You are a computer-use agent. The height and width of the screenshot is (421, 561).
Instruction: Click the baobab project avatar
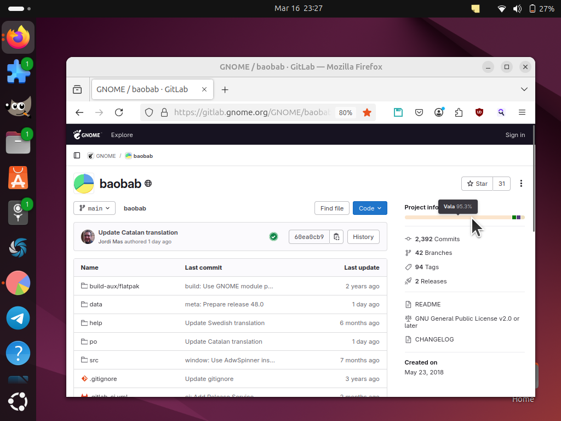point(84,183)
